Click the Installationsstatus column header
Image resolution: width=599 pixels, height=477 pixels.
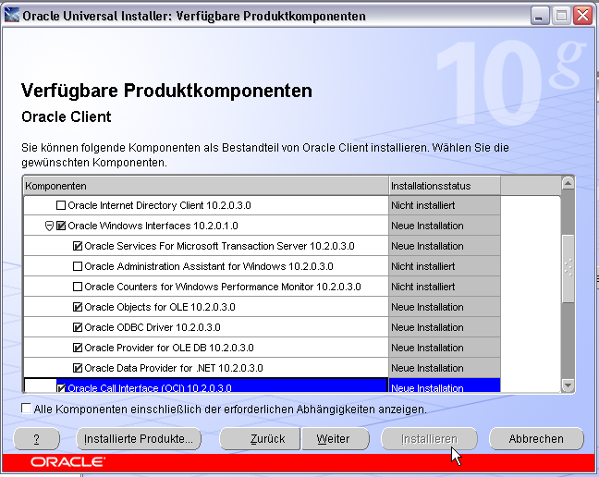pos(445,186)
